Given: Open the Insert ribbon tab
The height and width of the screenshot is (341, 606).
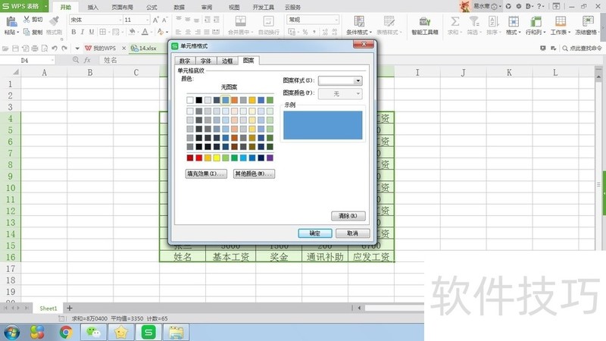Looking at the screenshot, I should (x=92, y=6).
